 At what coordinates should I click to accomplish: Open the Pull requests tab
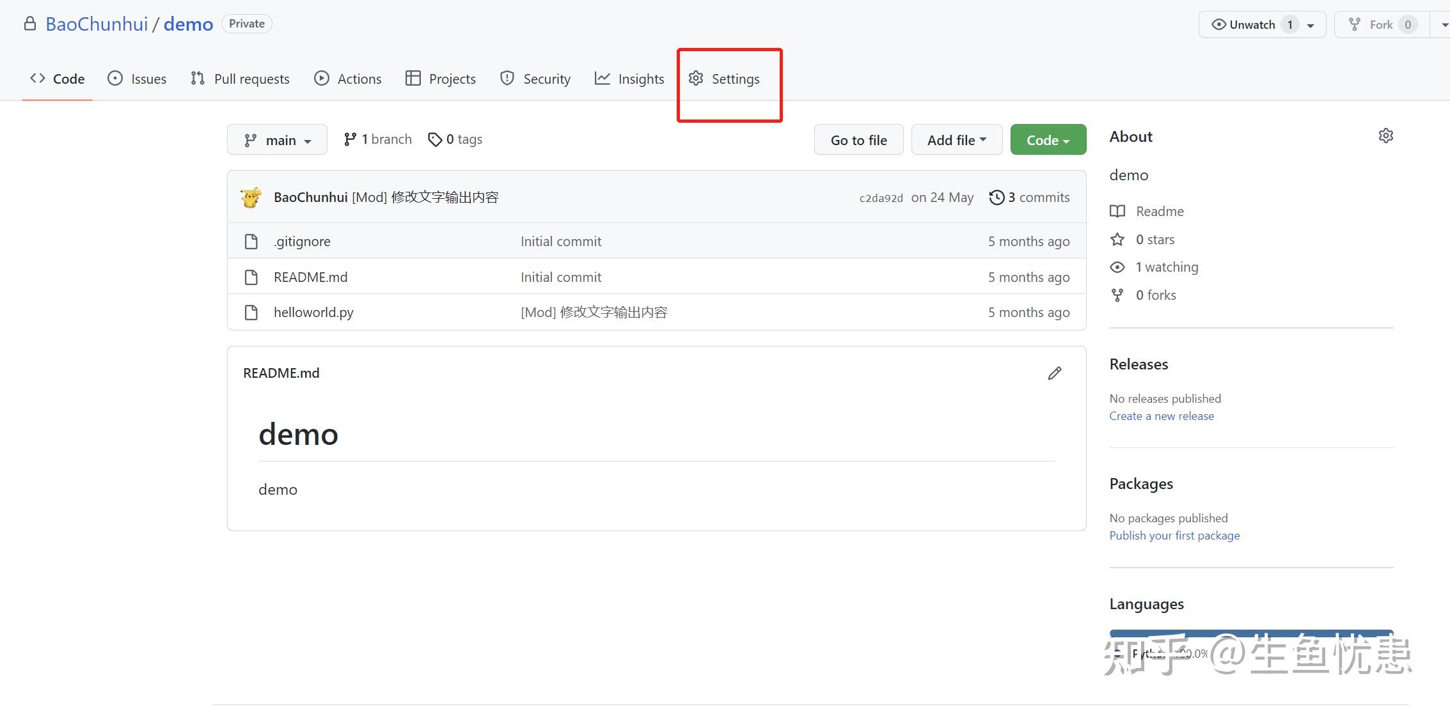click(x=240, y=79)
